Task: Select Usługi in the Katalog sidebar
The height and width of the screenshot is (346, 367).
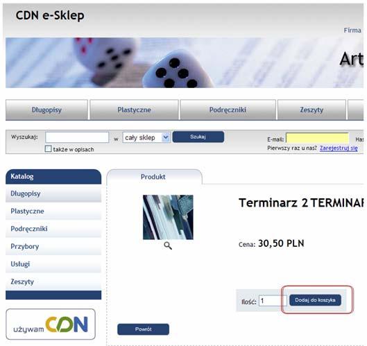Action: tap(53, 264)
